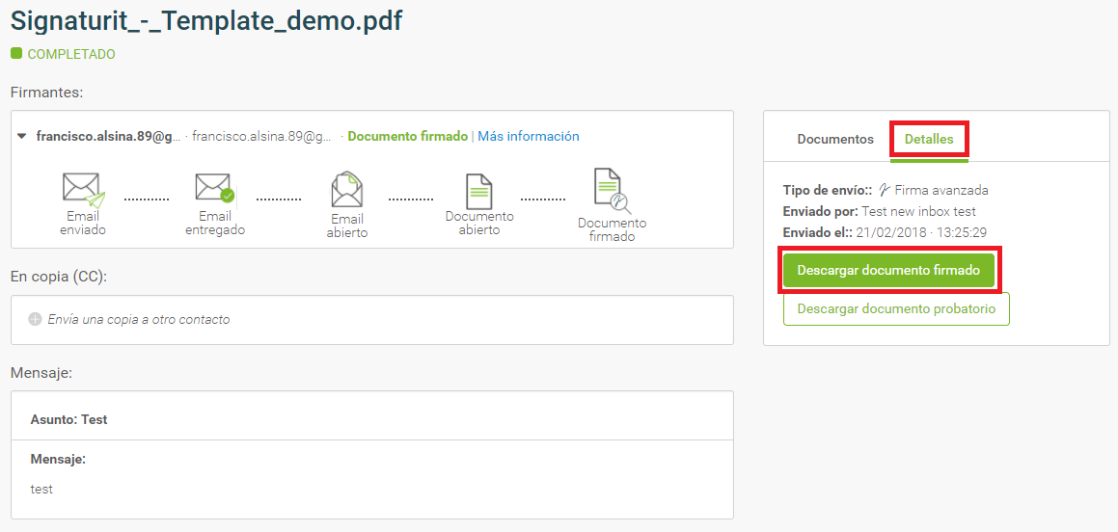Collapse the francisco.alsina signer row triangle
This screenshot has width=1118, height=532.
pos(22,136)
